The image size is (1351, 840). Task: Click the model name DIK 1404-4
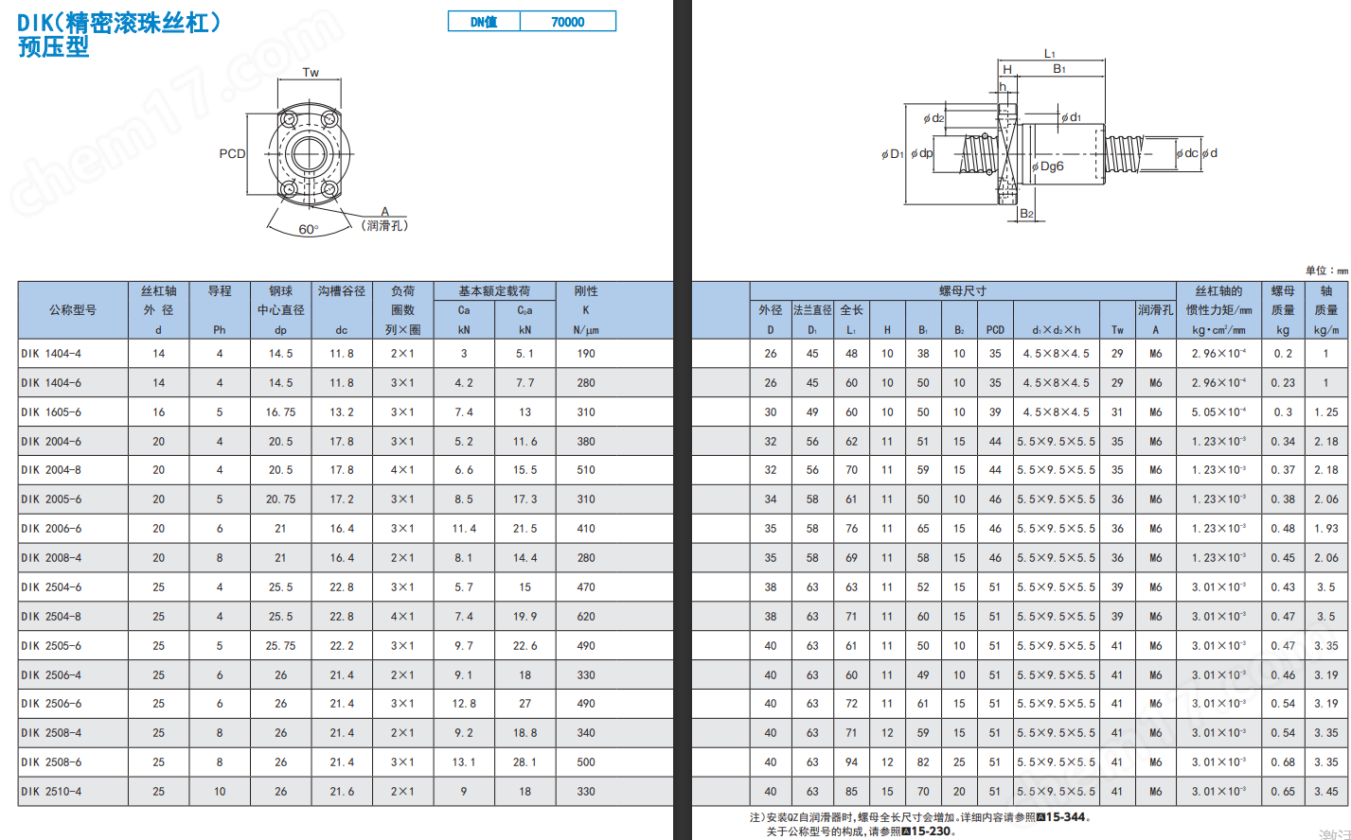click(51, 354)
